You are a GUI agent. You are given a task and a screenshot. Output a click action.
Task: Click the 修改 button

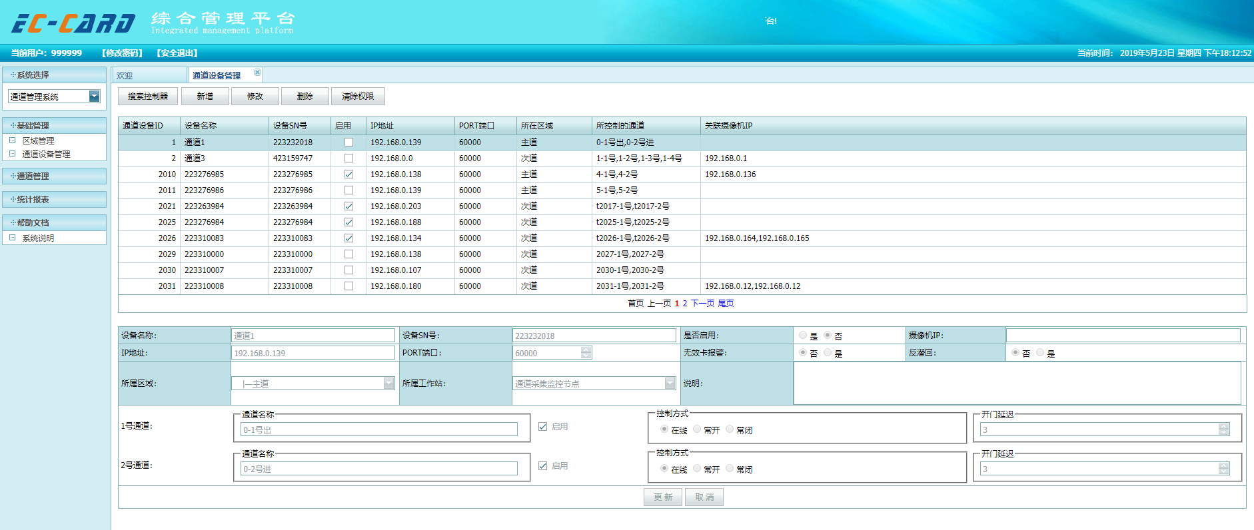pos(255,97)
